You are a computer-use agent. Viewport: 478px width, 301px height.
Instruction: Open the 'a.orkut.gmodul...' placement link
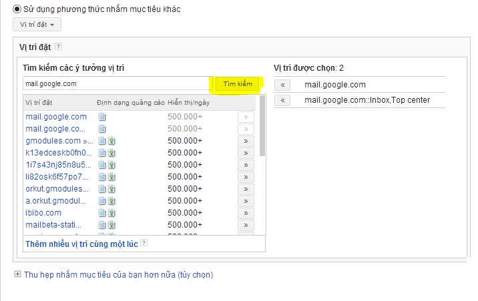tap(56, 201)
